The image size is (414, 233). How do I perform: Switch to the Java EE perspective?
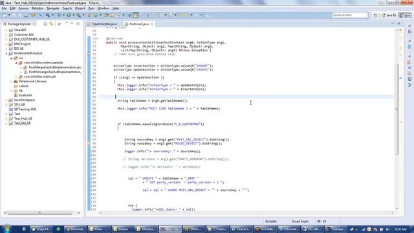tap(389, 16)
